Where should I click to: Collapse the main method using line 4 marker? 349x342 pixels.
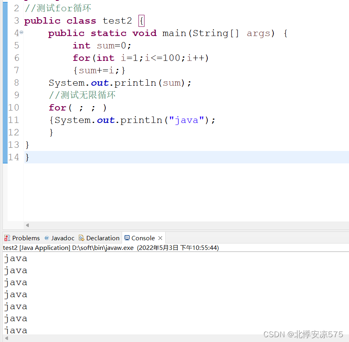(x=22, y=32)
